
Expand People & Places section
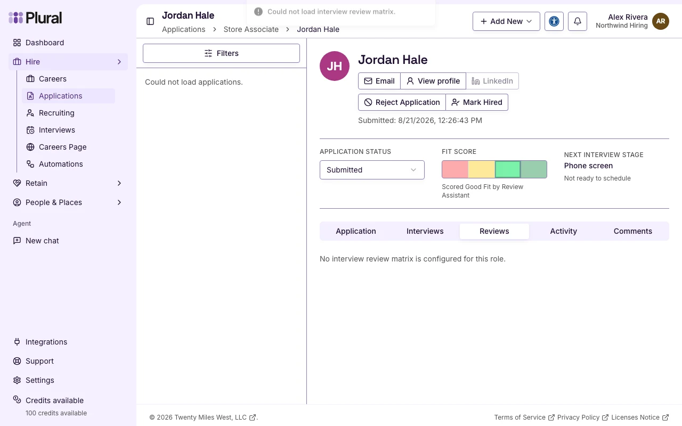[68, 202]
